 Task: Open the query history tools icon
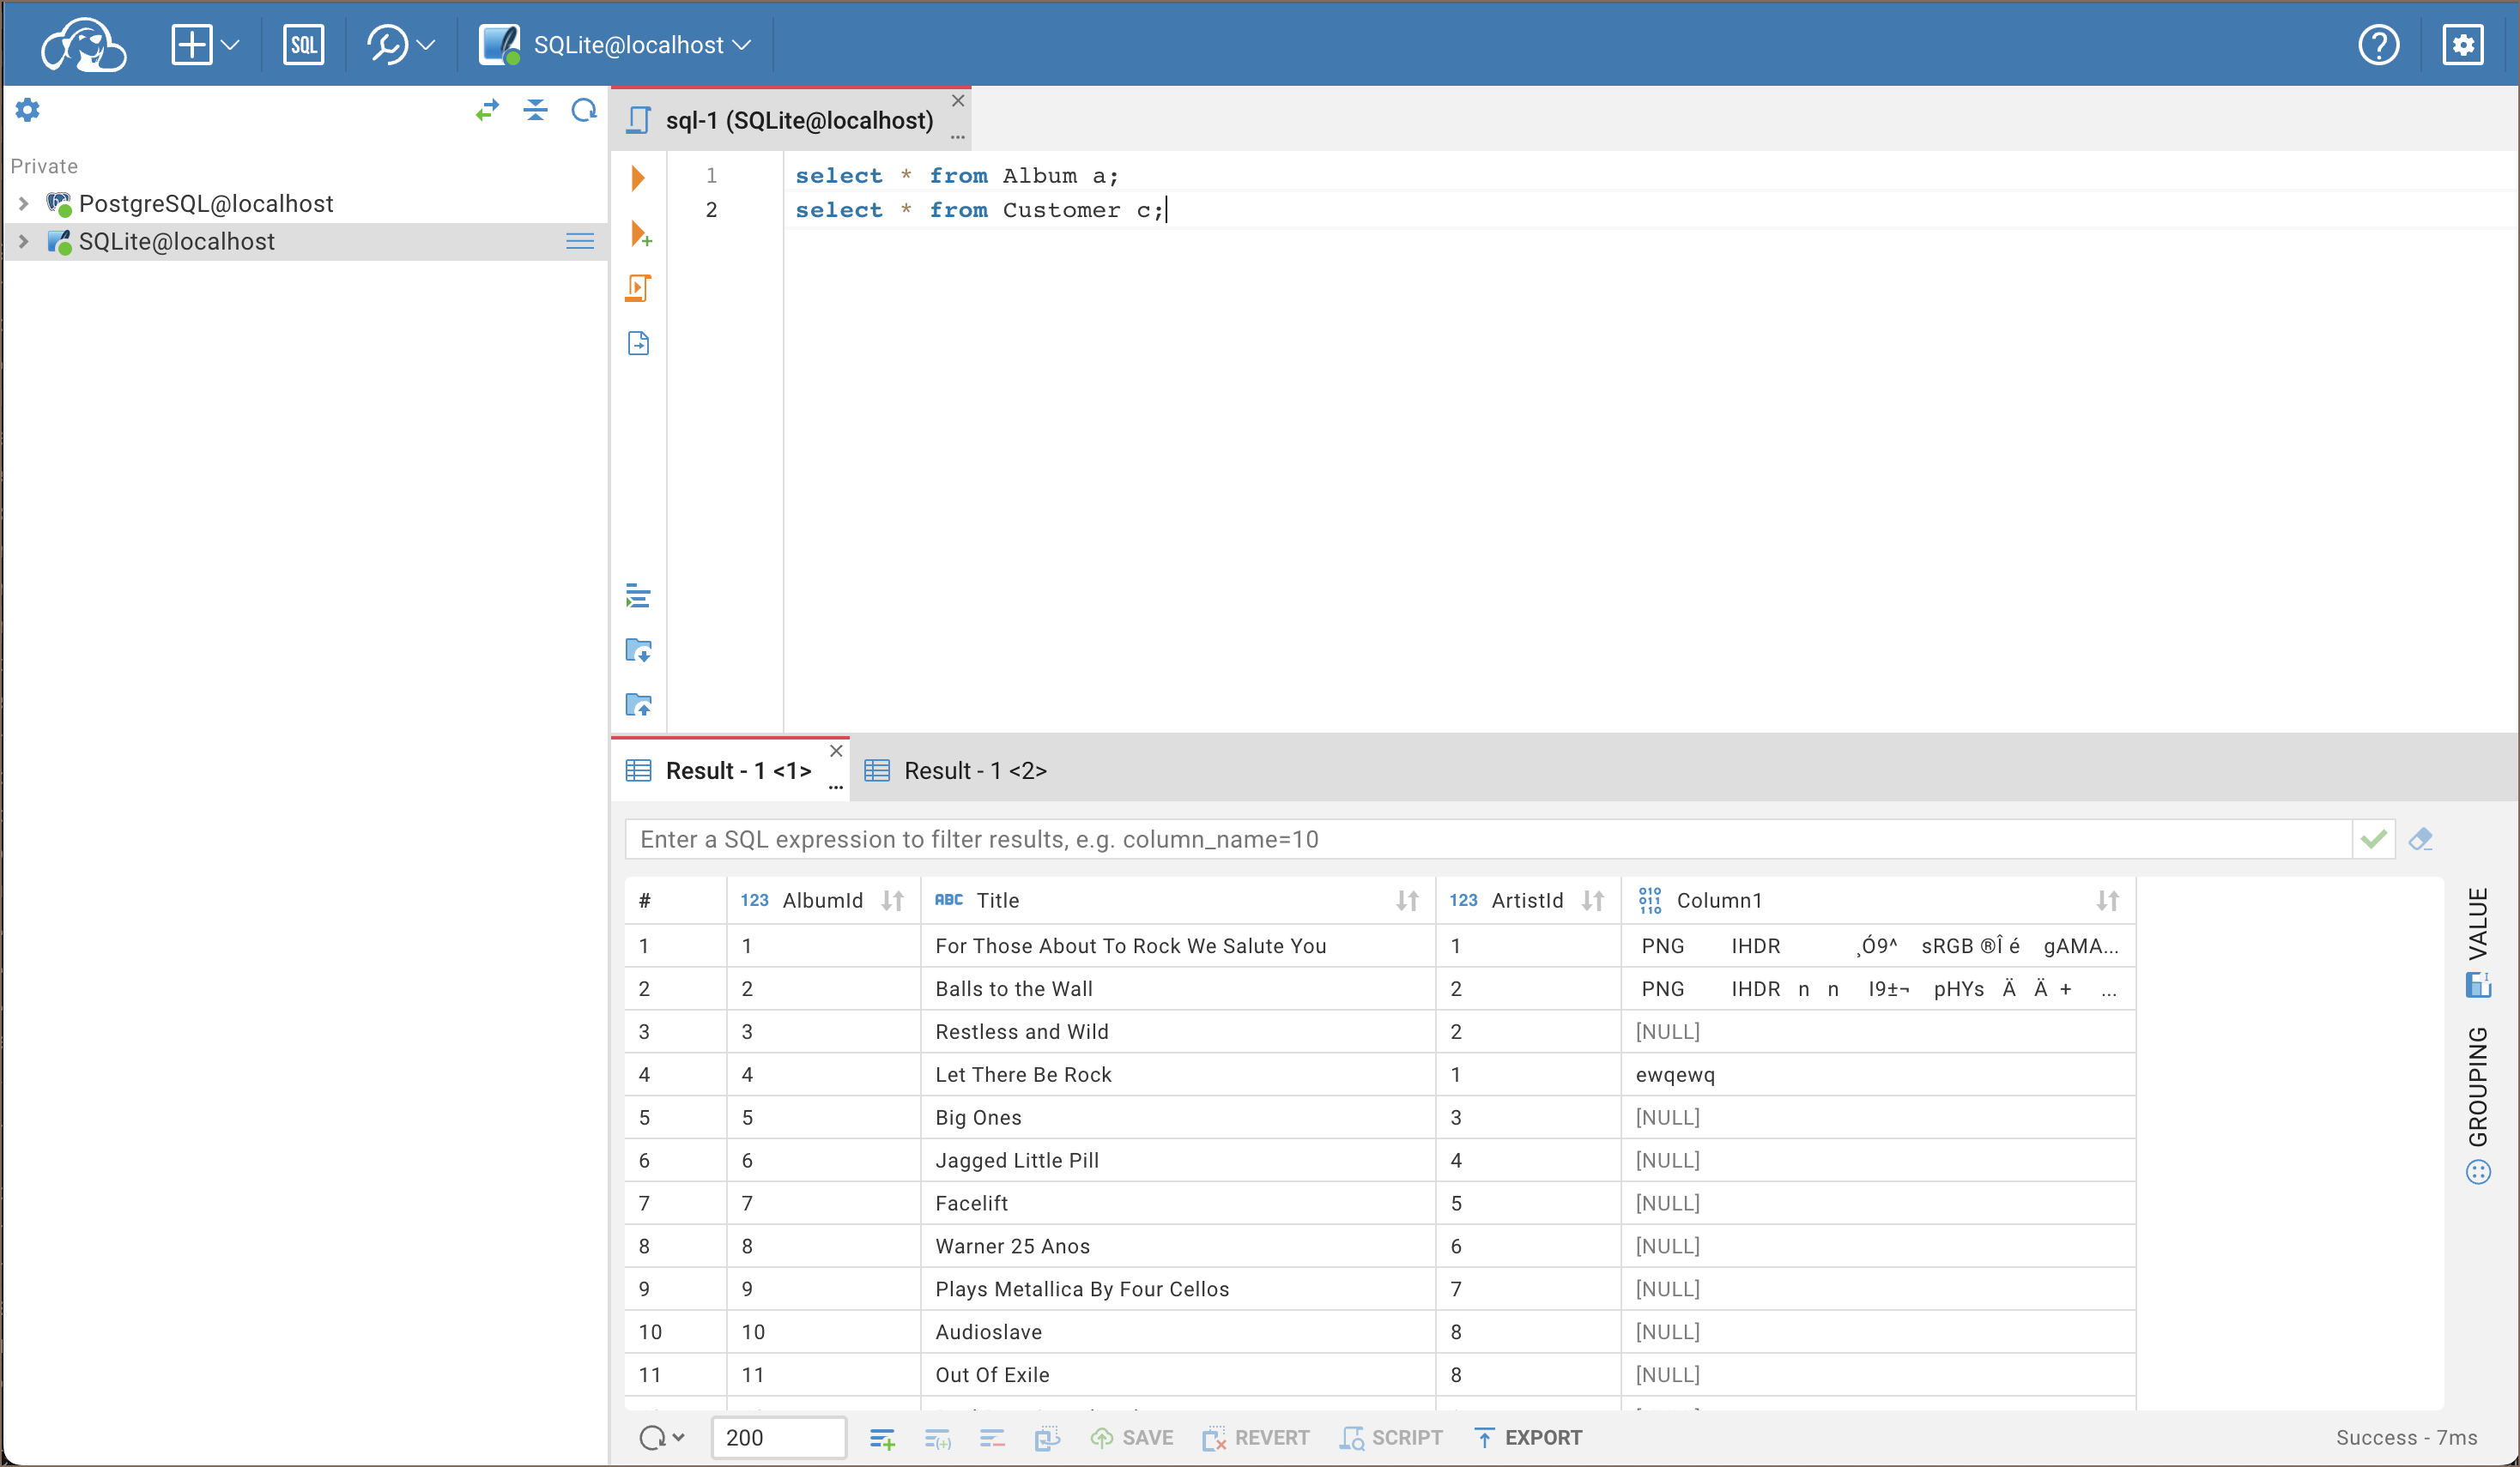pyautogui.click(x=388, y=45)
